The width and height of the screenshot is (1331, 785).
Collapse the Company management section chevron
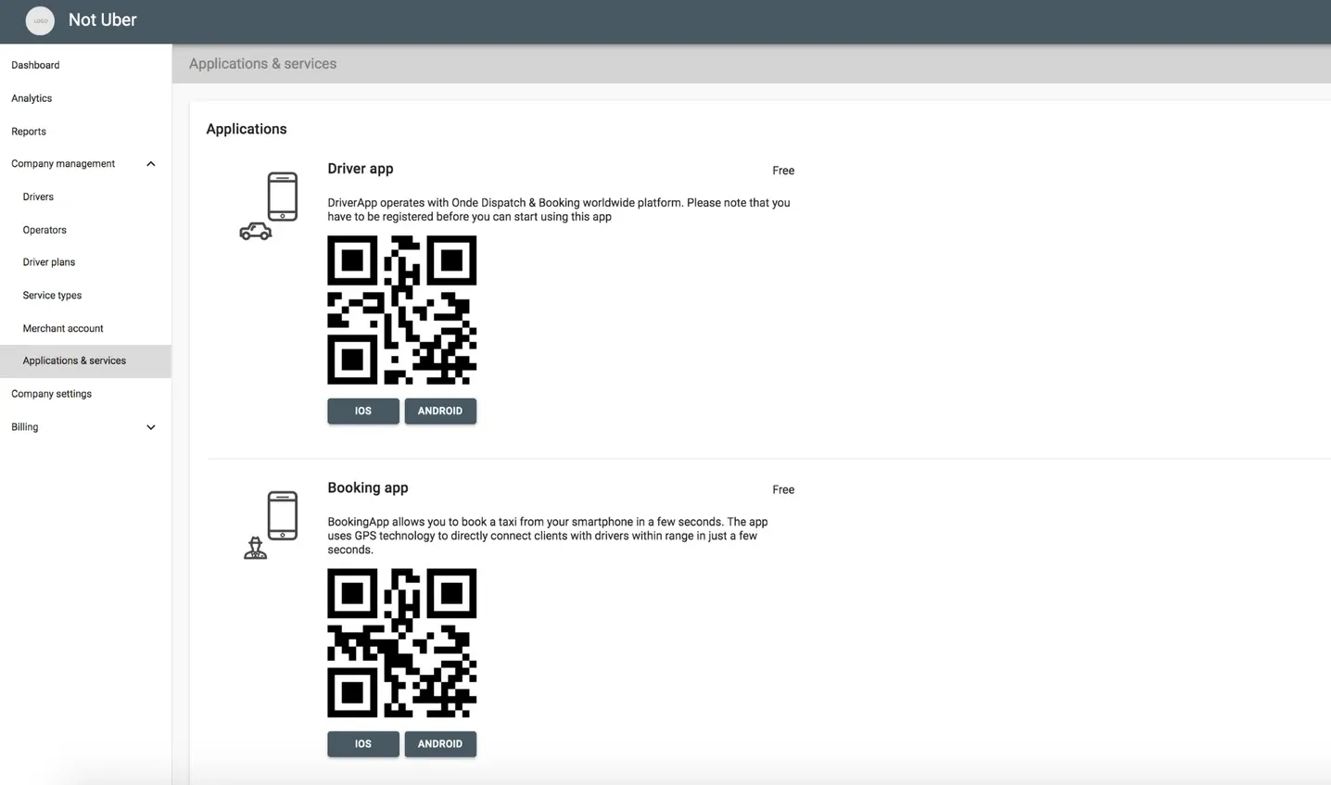point(151,164)
